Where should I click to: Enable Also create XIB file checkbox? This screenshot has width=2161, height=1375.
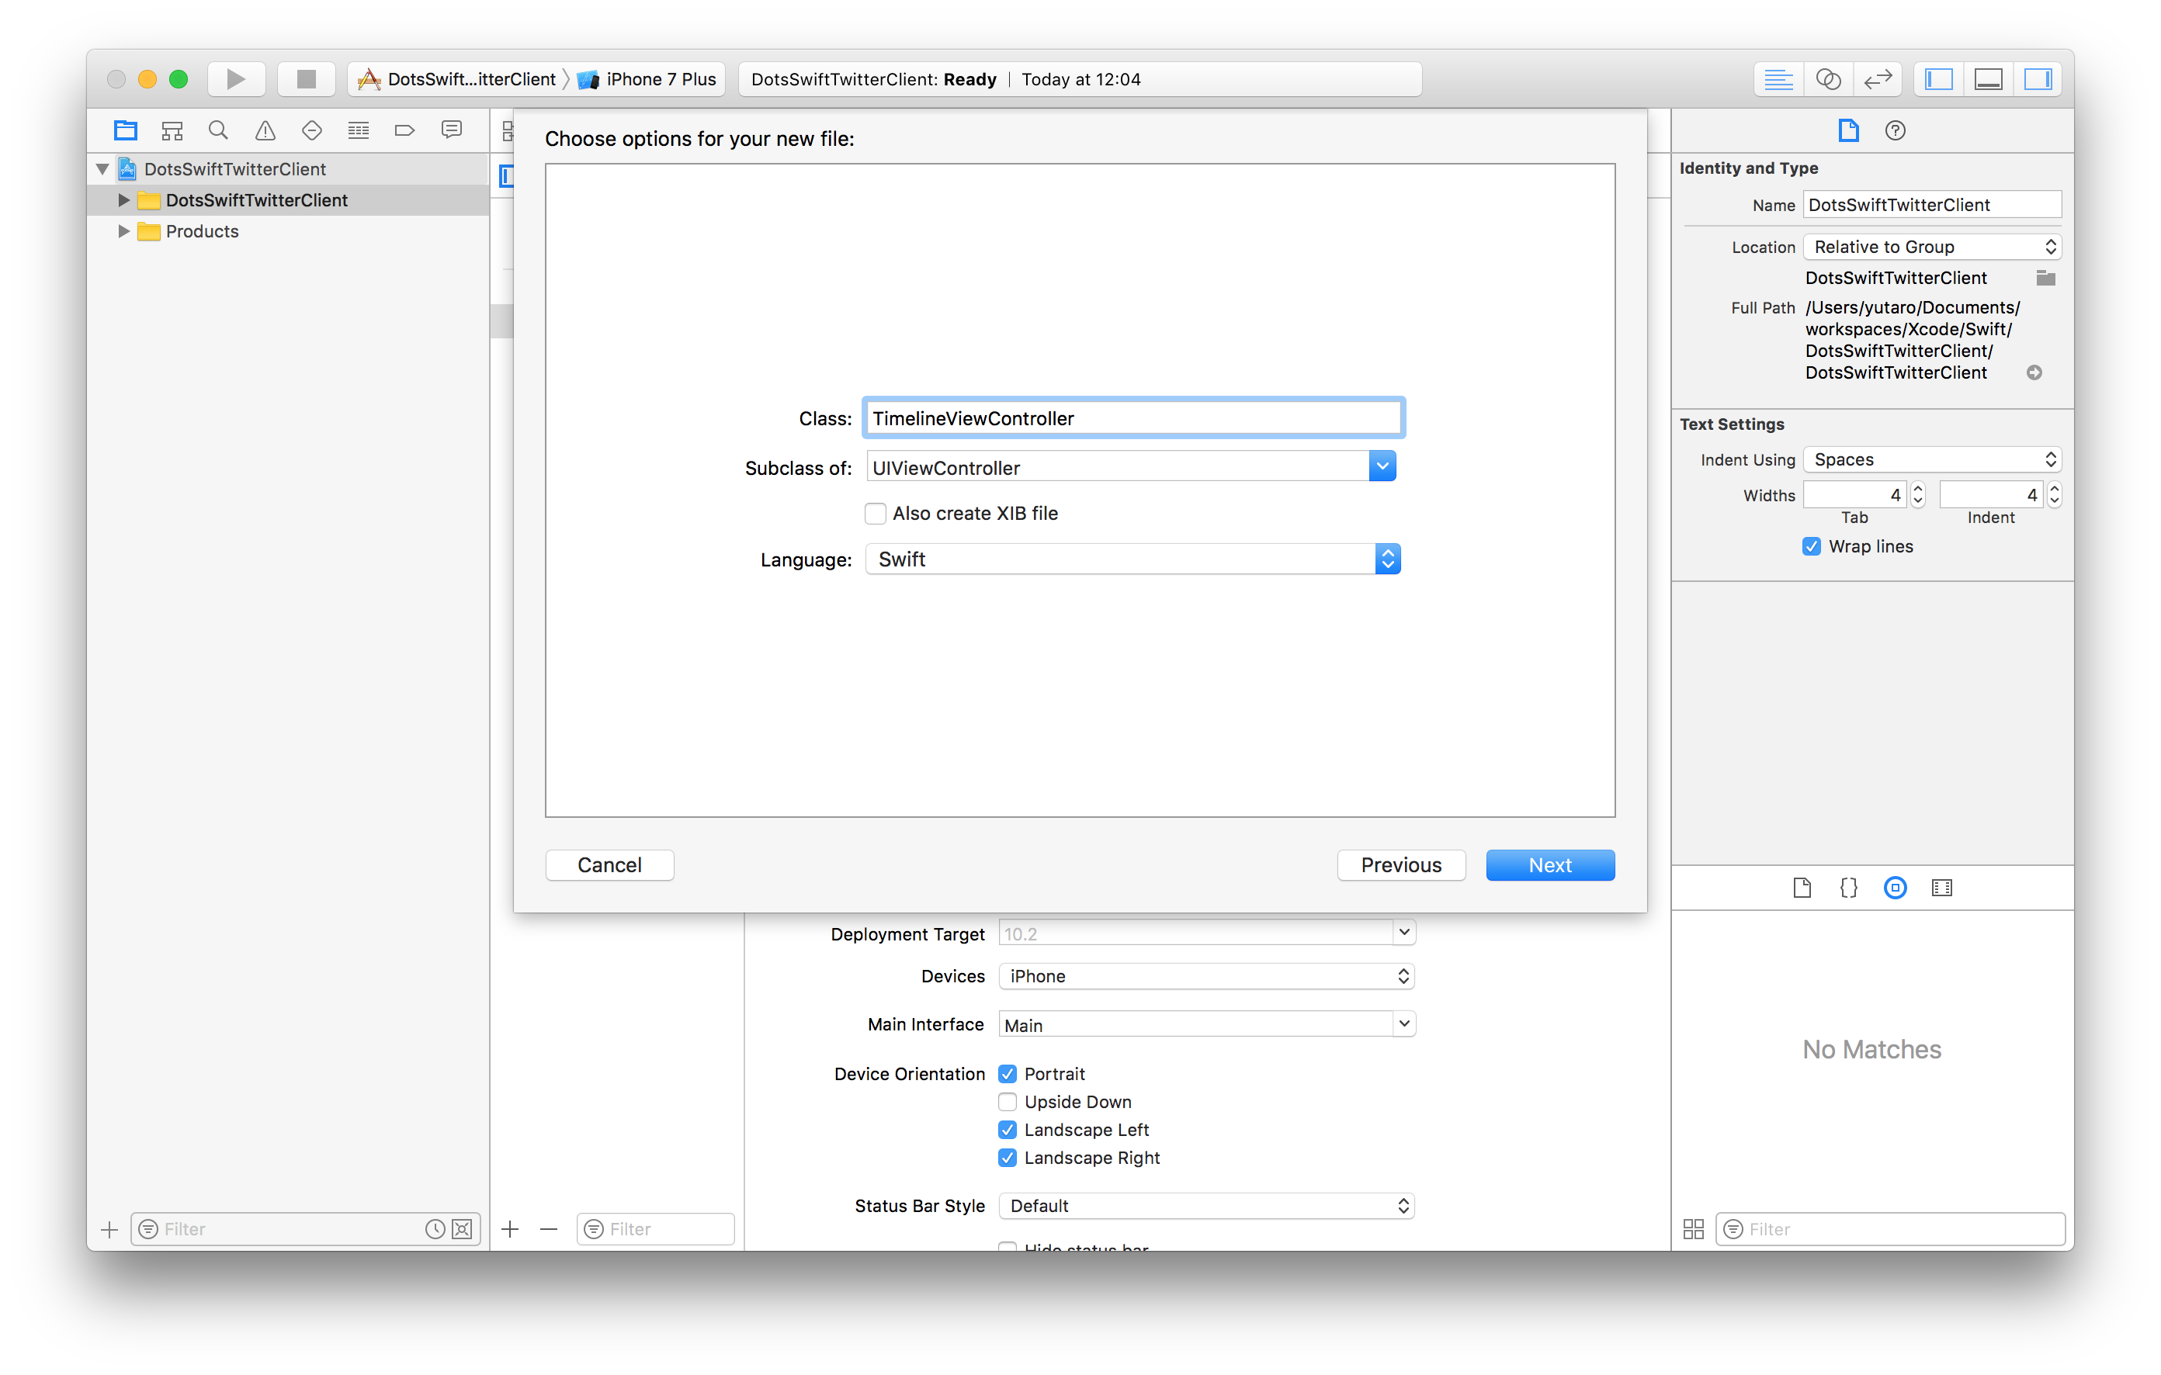pos(875,514)
